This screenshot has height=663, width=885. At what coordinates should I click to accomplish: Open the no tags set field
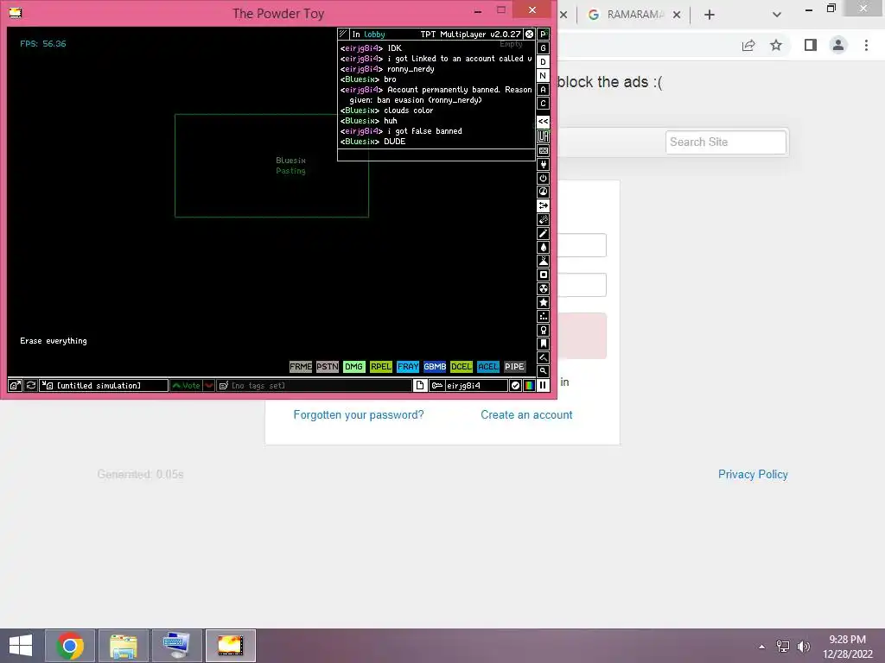pyautogui.click(x=315, y=386)
